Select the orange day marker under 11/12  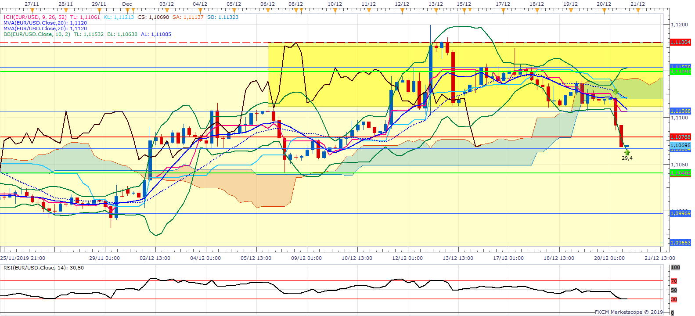click(x=369, y=10)
